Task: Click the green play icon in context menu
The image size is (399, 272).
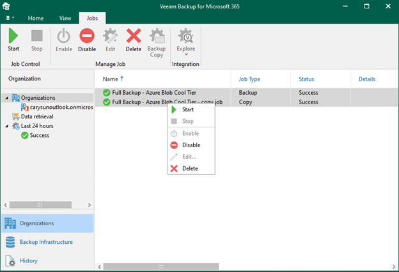Action: click(174, 109)
